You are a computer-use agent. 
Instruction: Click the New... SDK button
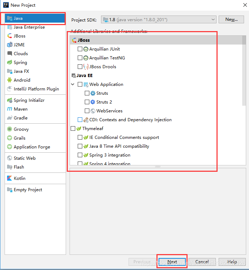click(231, 19)
